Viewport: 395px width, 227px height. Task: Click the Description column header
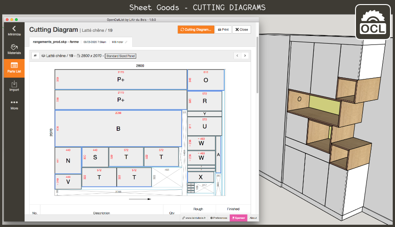click(102, 213)
